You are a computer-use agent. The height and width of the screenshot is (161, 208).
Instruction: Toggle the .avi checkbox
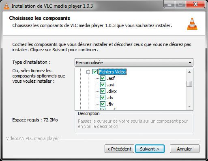103,85
